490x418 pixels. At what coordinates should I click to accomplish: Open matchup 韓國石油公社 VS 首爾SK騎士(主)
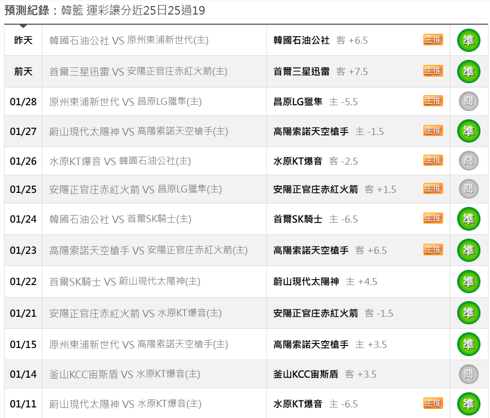[x=120, y=219]
